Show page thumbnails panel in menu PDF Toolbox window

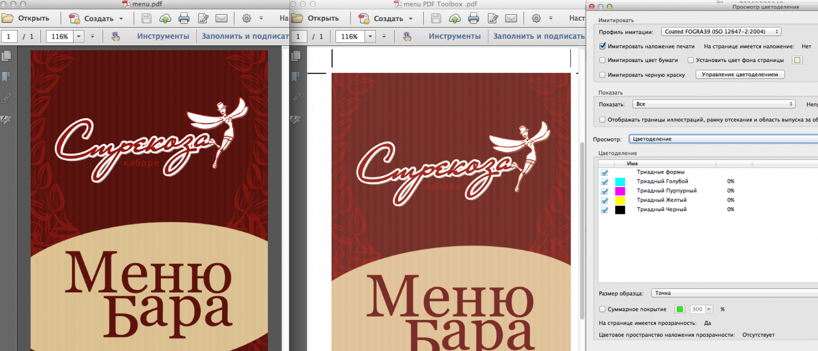297,56
